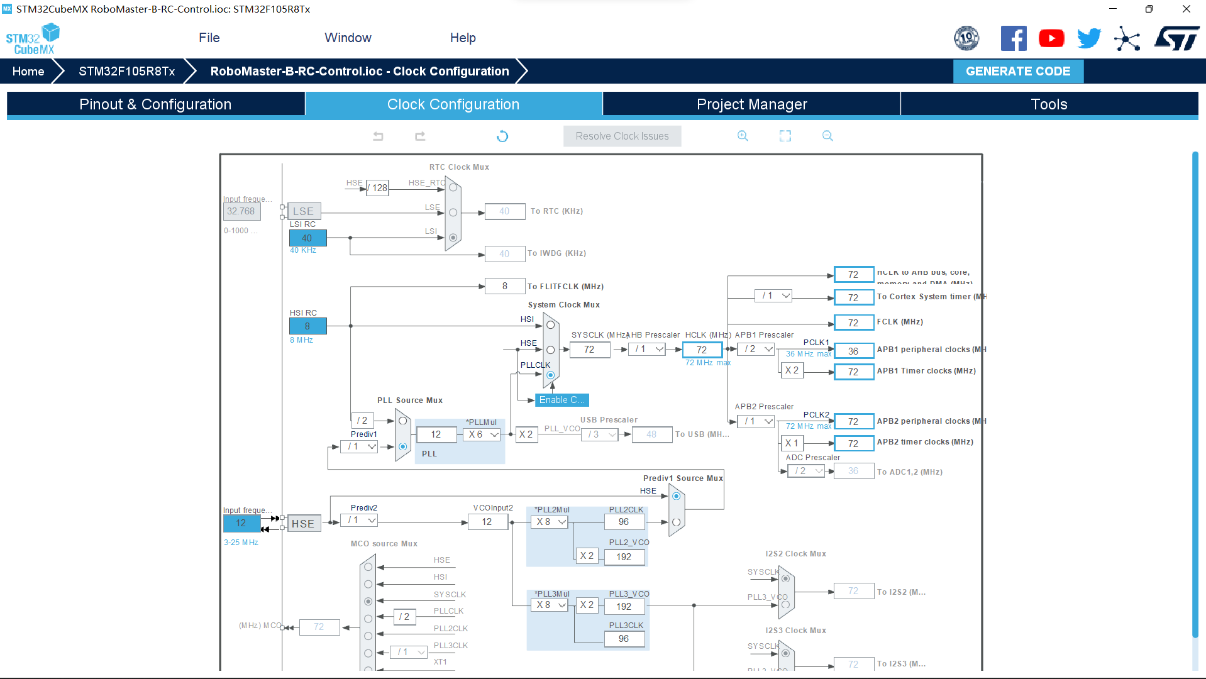The image size is (1206, 679).
Task: Click the zoom in magnifier icon
Action: (743, 136)
